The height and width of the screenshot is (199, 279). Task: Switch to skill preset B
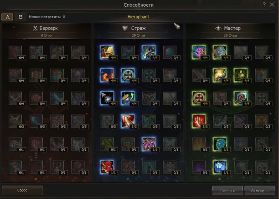coord(21,17)
